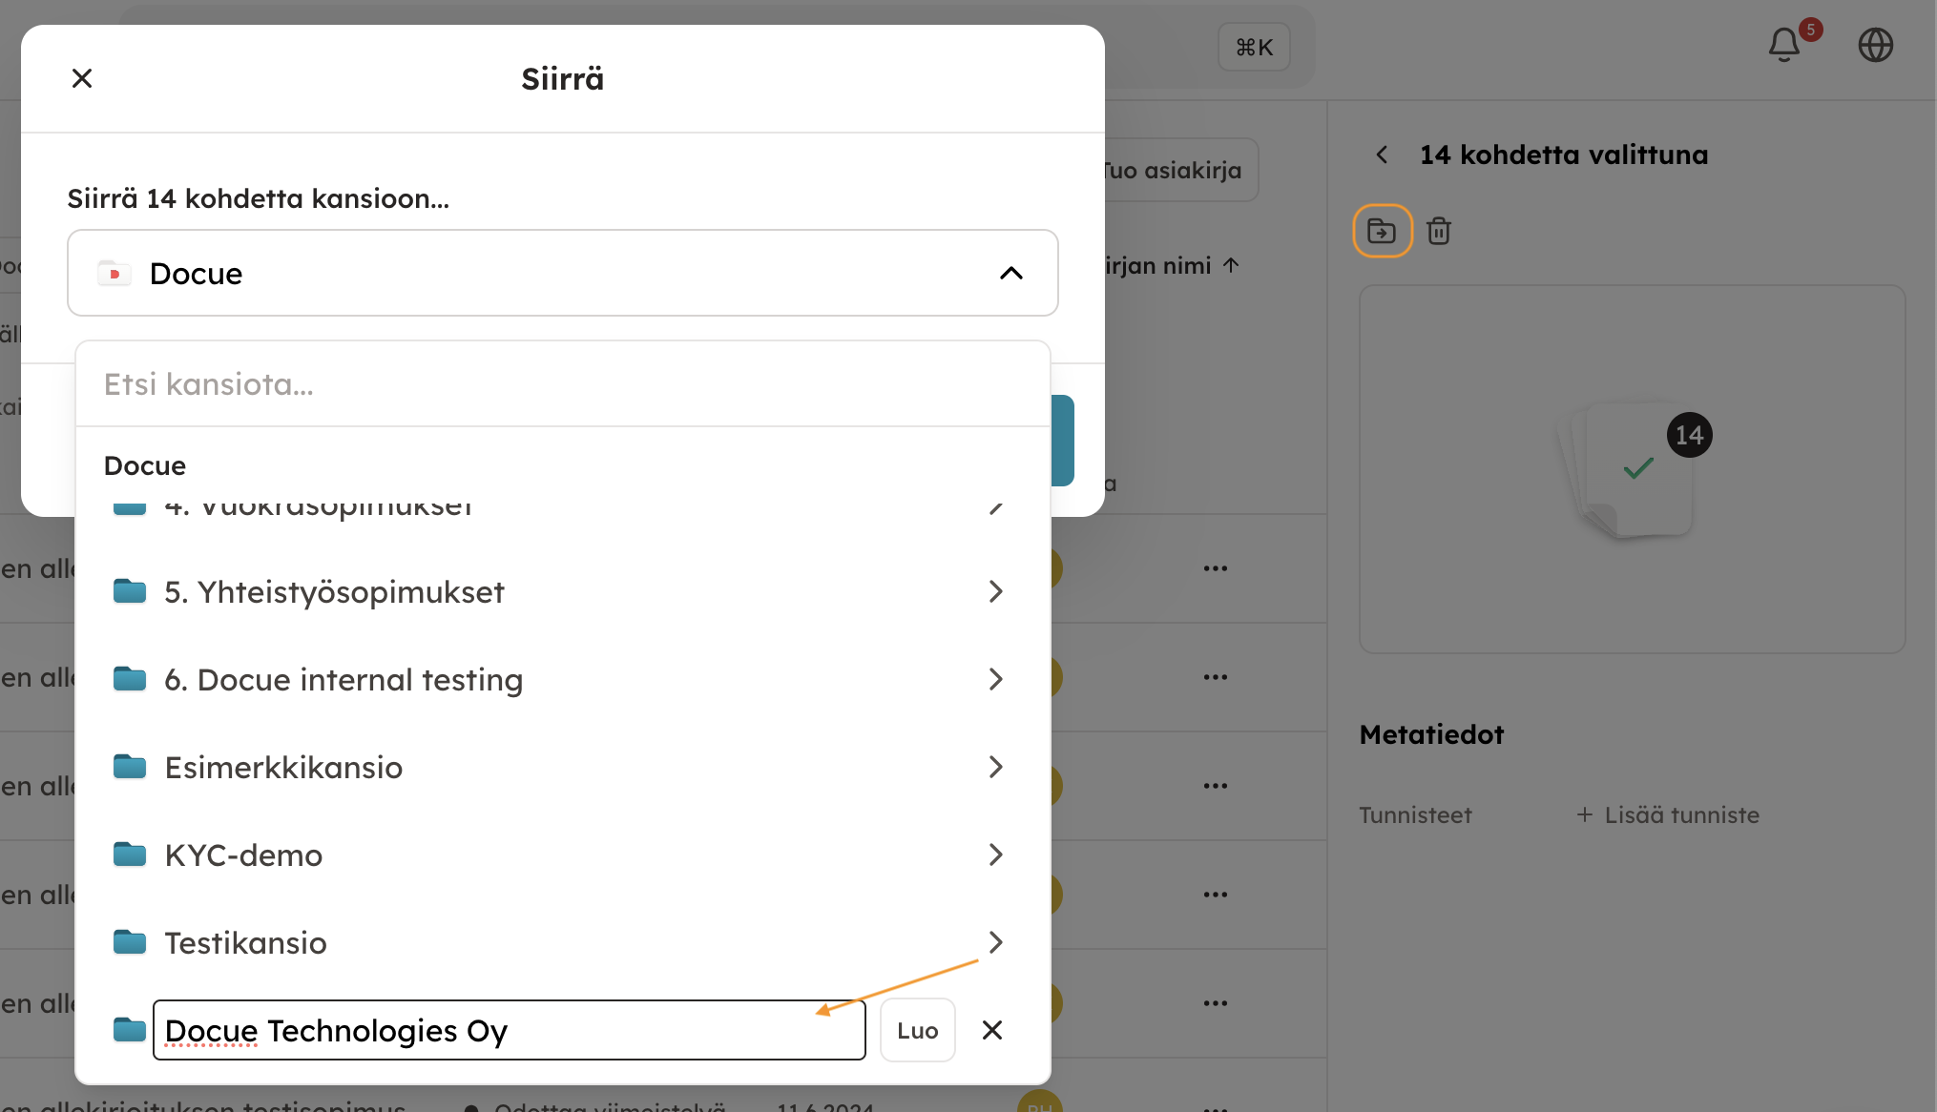Expand the KYC-demo folder chevron
1937x1112 pixels.
coord(995,855)
